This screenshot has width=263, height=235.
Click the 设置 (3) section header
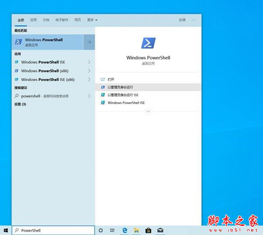coord(20,104)
